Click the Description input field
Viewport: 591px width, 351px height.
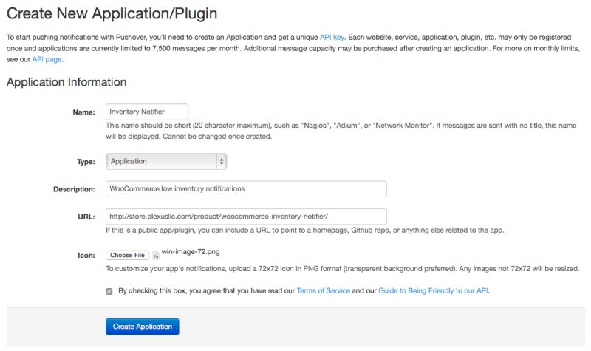click(x=246, y=189)
